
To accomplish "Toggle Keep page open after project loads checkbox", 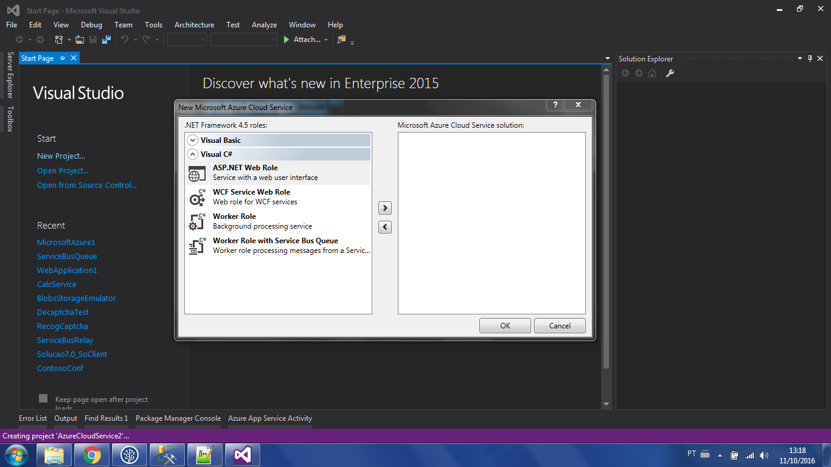I will pyautogui.click(x=43, y=398).
